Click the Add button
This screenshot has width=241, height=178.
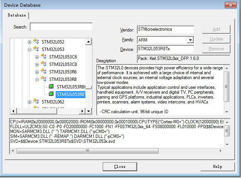coord(216,29)
